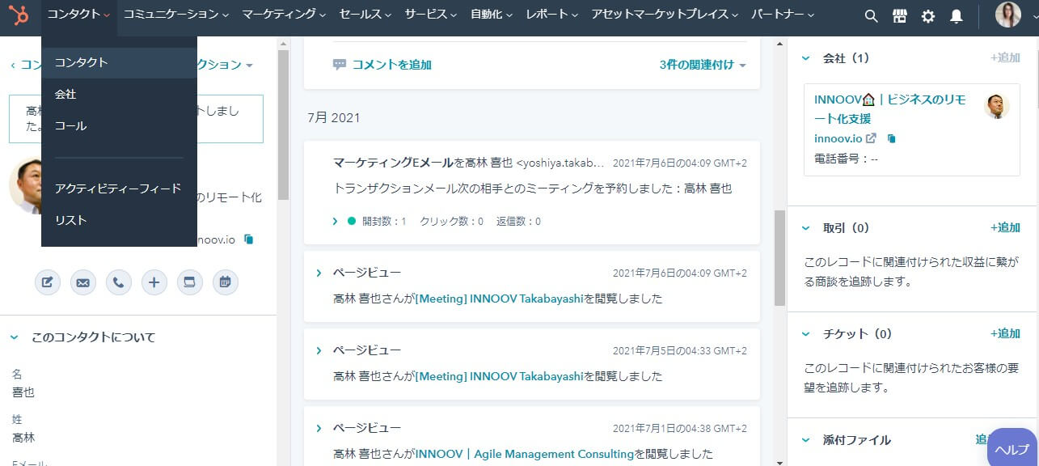Viewport: 1039px width, 466px height.
Task: Click the send email icon button
Action: point(83,282)
